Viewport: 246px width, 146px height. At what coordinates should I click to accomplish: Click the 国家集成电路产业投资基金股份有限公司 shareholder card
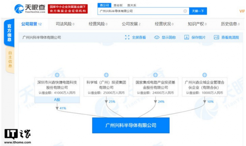pyautogui.click(x=155, y=87)
